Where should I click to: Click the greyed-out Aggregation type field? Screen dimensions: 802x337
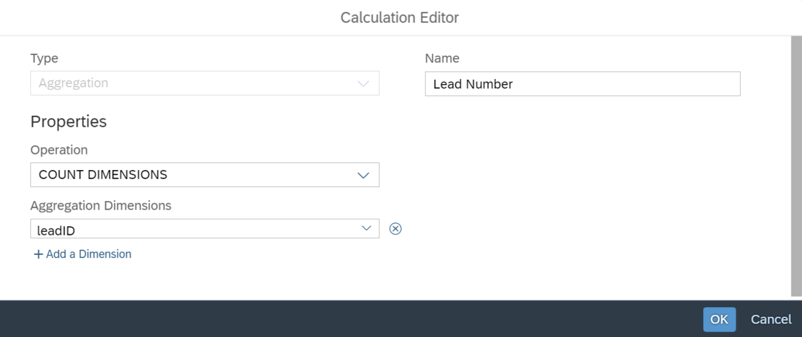click(x=194, y=83)
